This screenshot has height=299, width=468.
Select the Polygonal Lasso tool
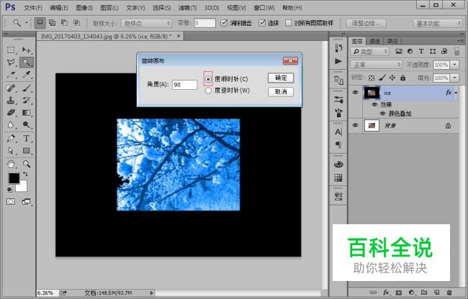pyautogui.click(x=11, y=63)
